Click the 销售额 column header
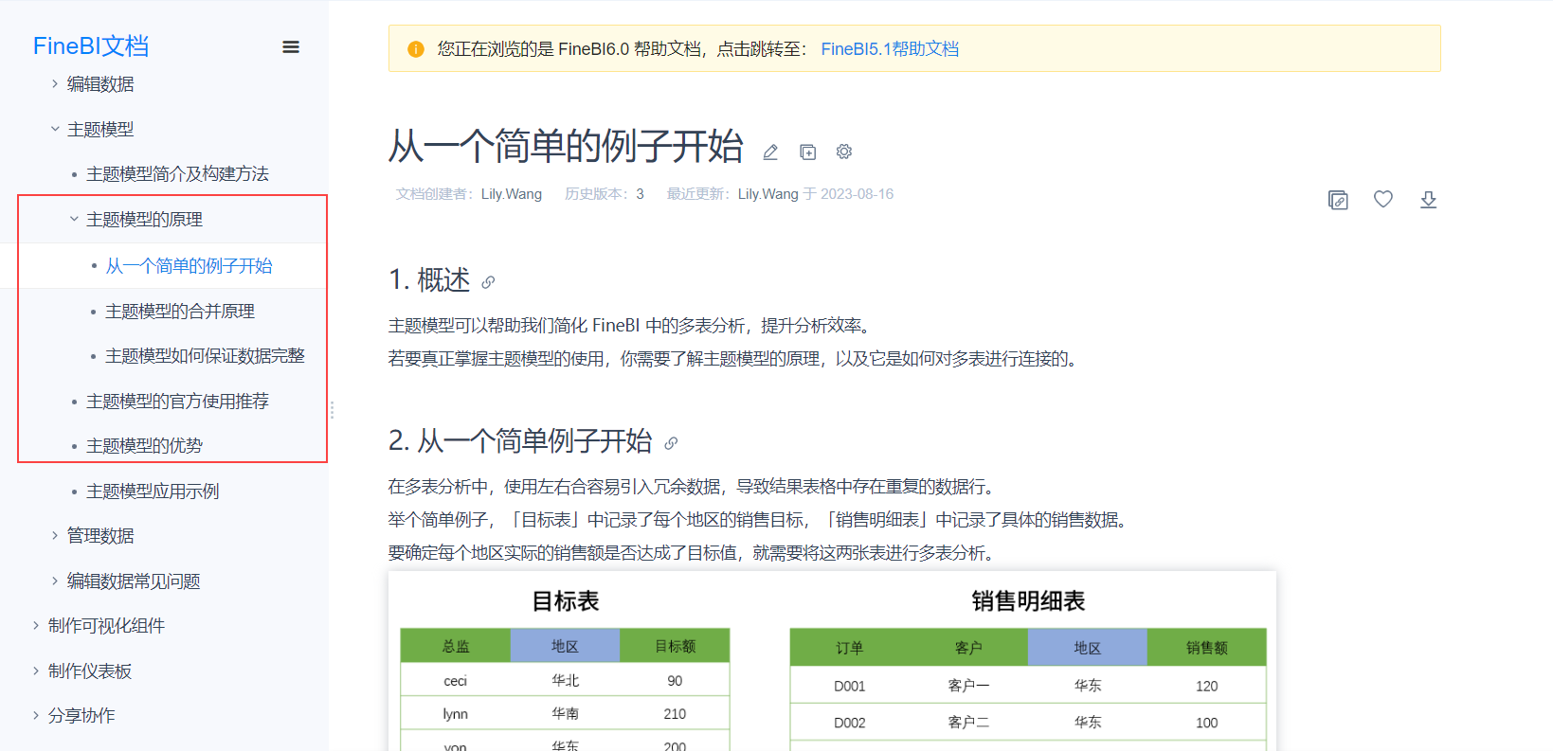1553x751 pixels. tap(1207, 648)
